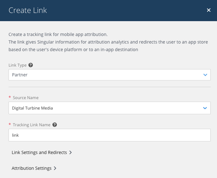Image resolution: width=217 pixels, height=178 pixels.
Task: Click the Link Type help question mark
Action: coord(31,65)
